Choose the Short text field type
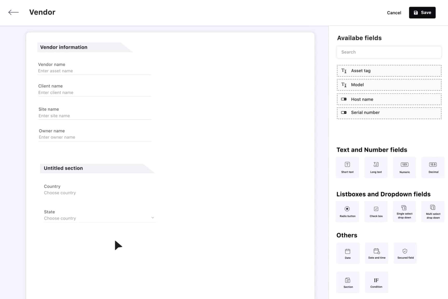 (347, 167)
